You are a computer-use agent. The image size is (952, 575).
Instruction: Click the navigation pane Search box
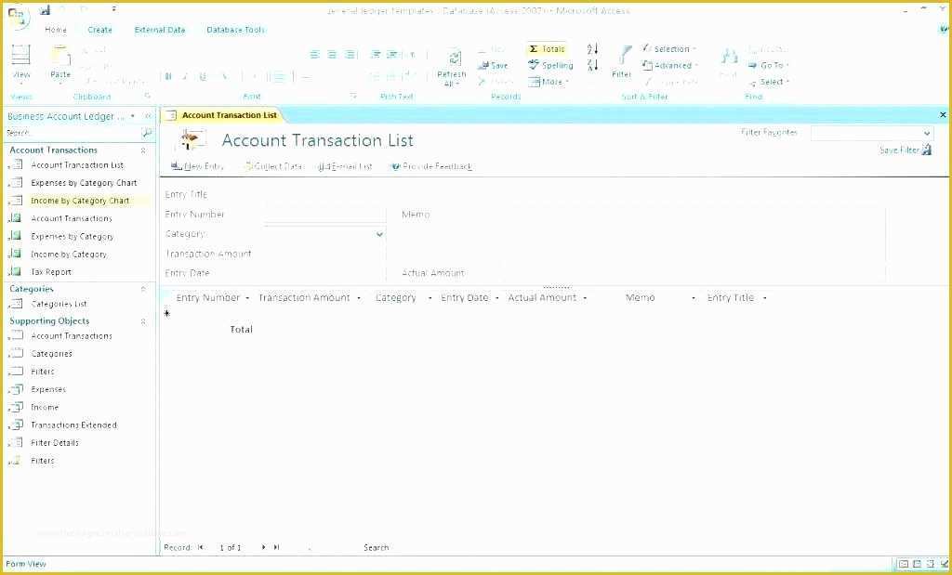[73, 133]
